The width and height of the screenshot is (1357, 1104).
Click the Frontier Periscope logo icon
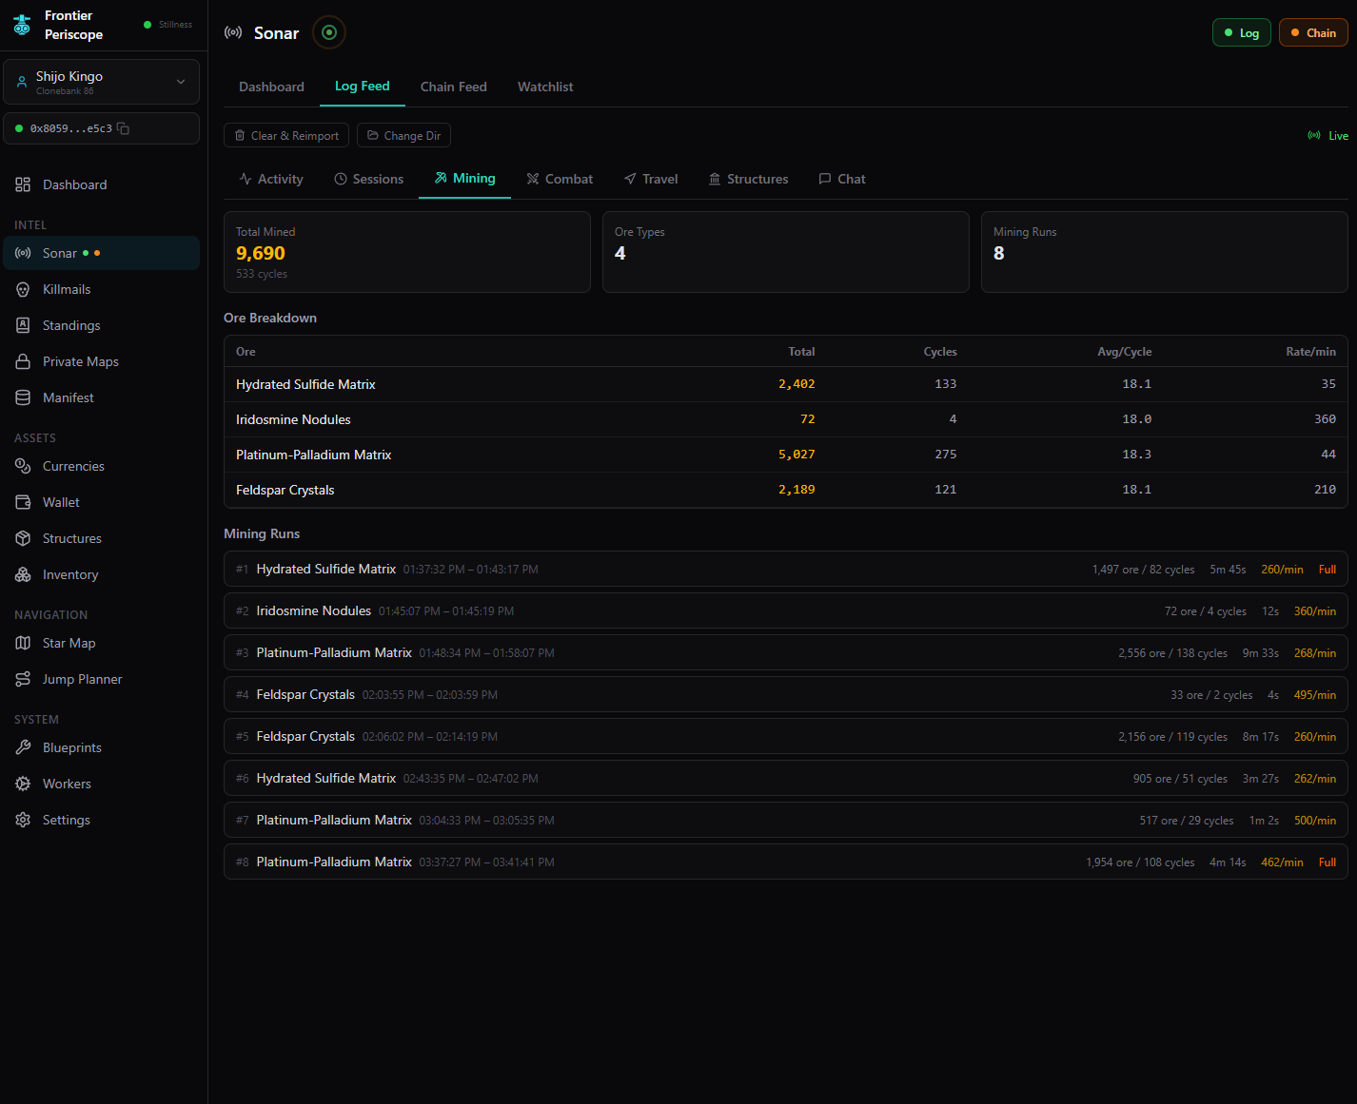coord(22,26)
